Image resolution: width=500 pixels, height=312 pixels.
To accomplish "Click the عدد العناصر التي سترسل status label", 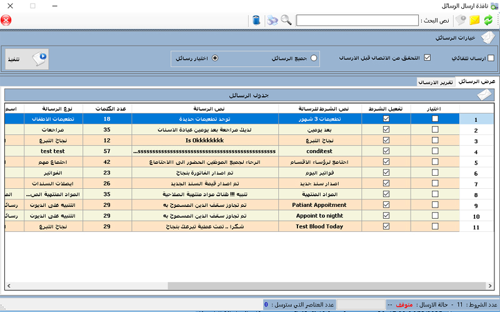I will [302, 304].
